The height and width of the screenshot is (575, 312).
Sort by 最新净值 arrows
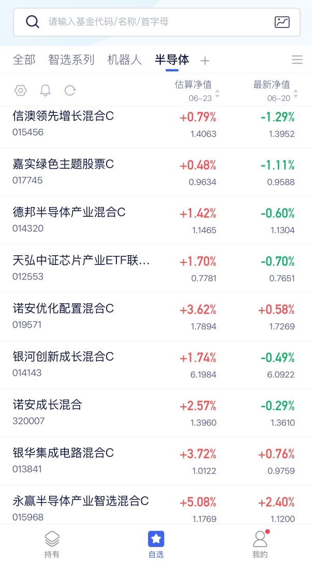295,94
